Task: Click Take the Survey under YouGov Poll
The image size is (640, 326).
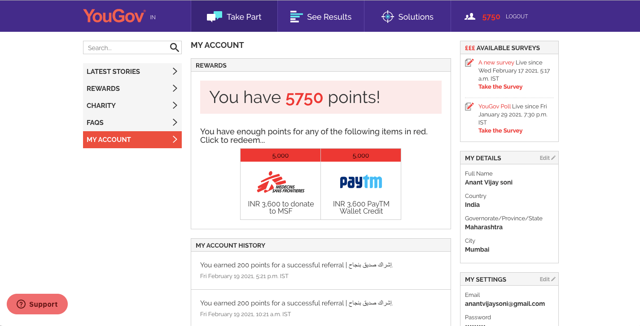Action: coord(500,131)
